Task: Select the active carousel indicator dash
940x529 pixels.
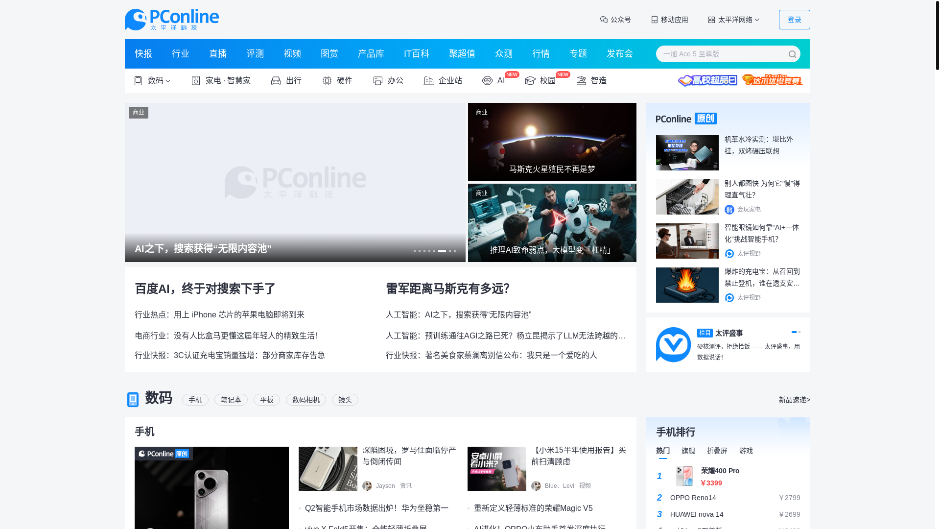Action: tap(442, 251)
